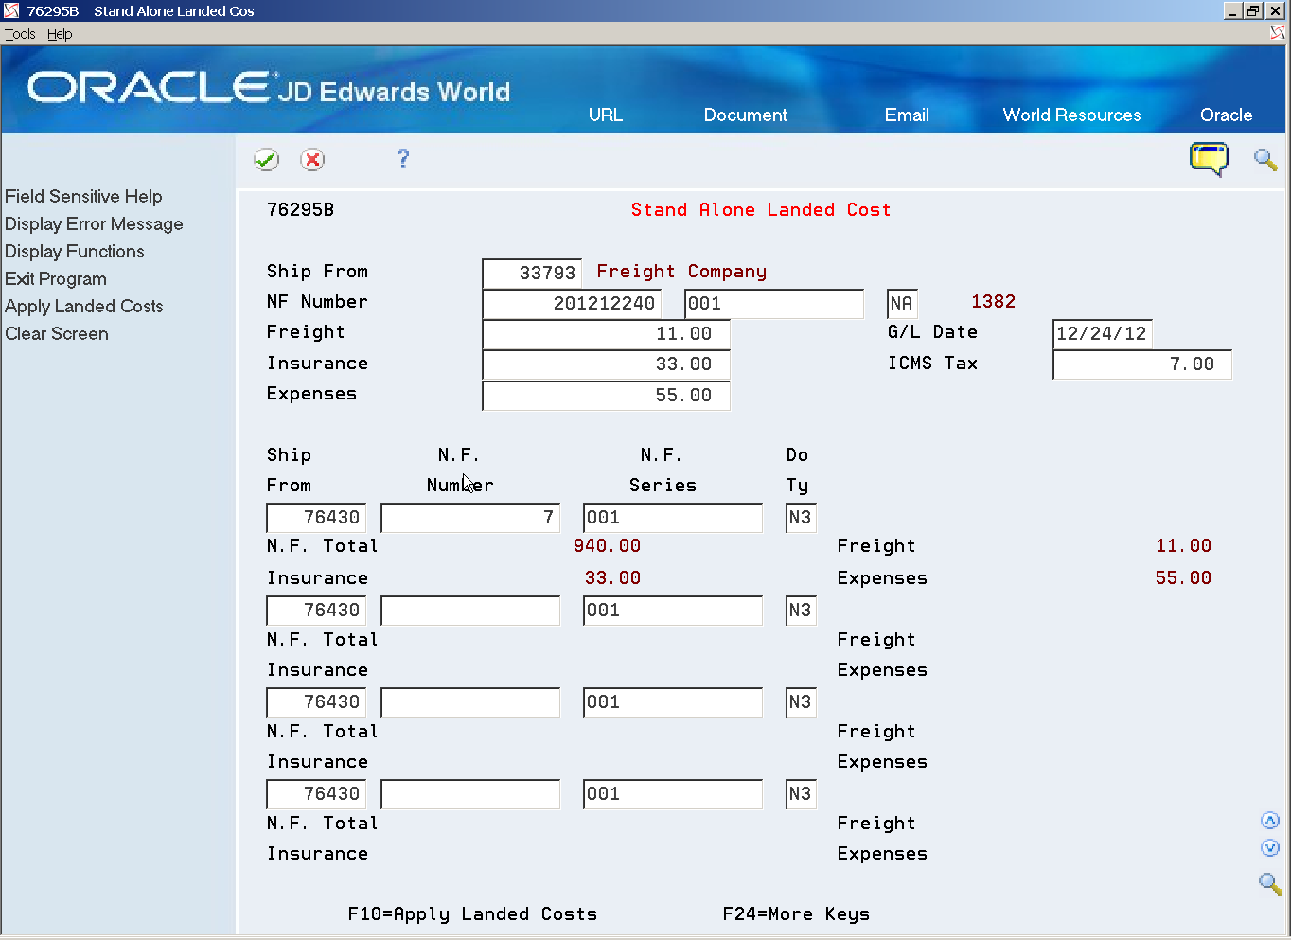Choose Display Functions
1291x940 pixels.
(75, 251)
